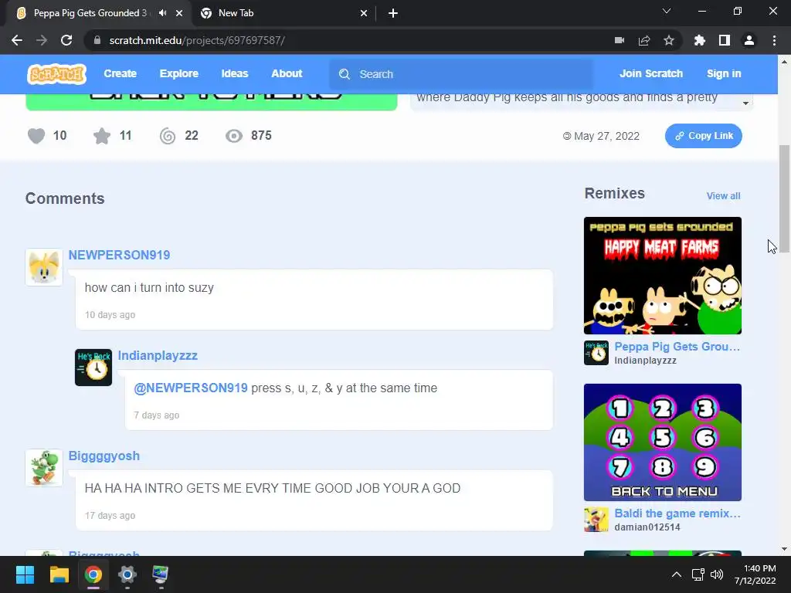
Task: Open the remix count spiral icon
Action: (x=168, y=136)
